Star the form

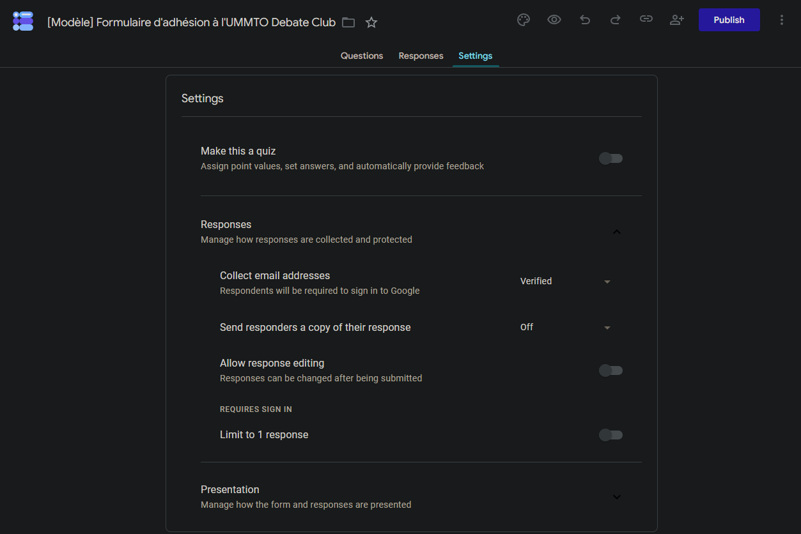tap(371, 22)
